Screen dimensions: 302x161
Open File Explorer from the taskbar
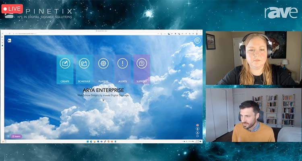click(95, 142)
